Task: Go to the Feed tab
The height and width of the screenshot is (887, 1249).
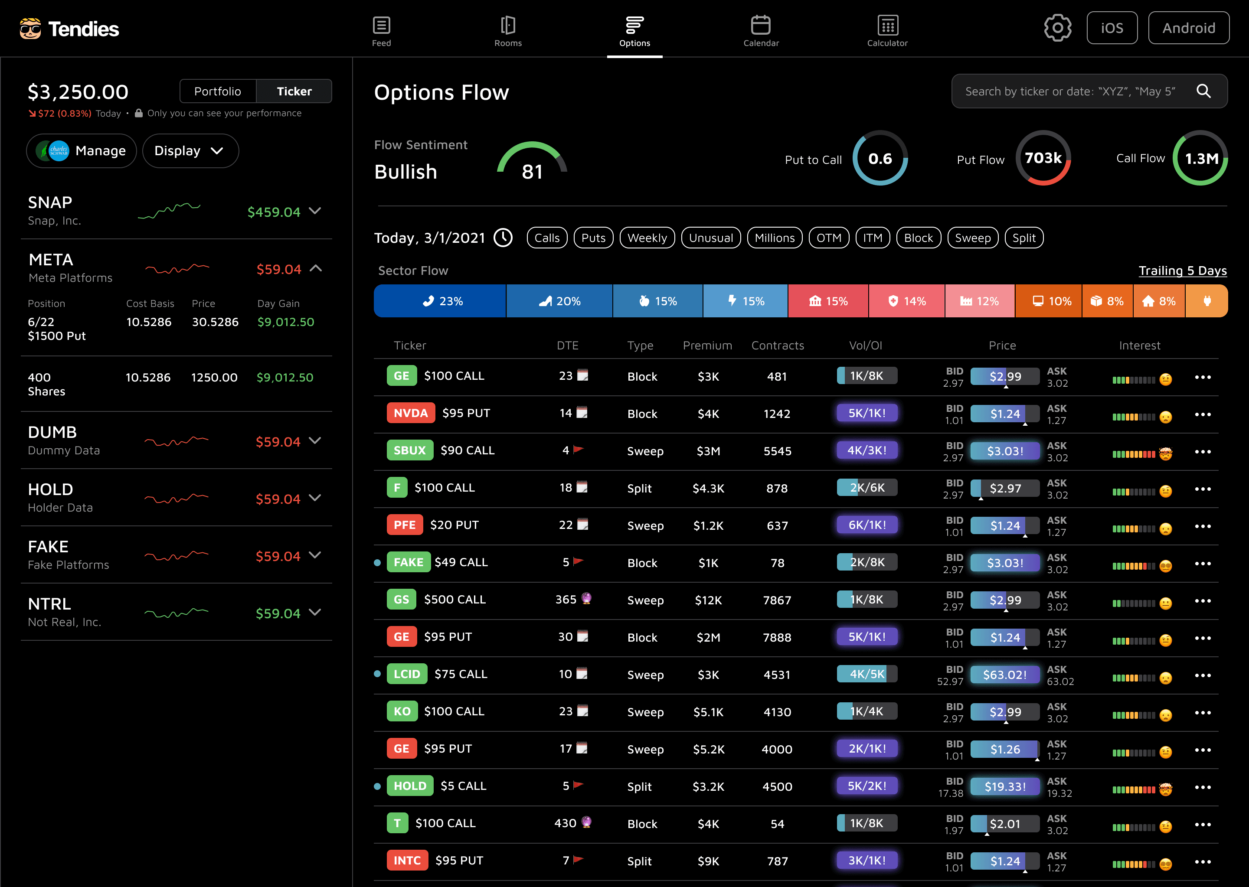Action: point(381,31)
